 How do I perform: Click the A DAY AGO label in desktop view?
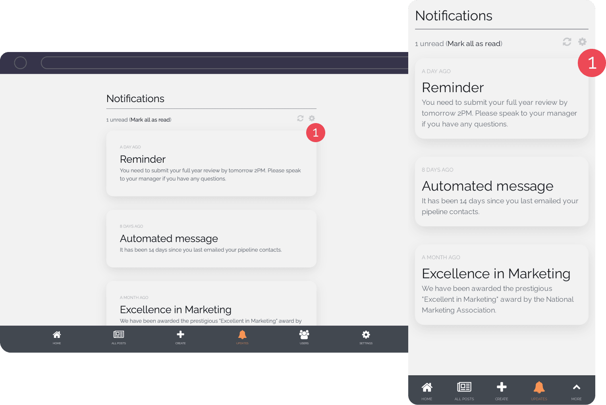[x=130, y=147]
